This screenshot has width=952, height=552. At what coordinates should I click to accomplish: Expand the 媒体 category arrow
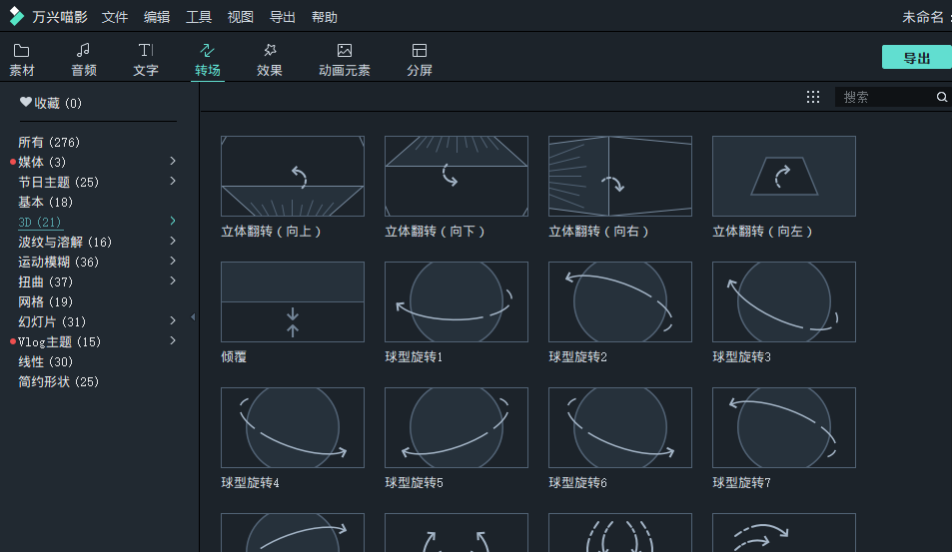pyautogui.click(x=173, y=161)
